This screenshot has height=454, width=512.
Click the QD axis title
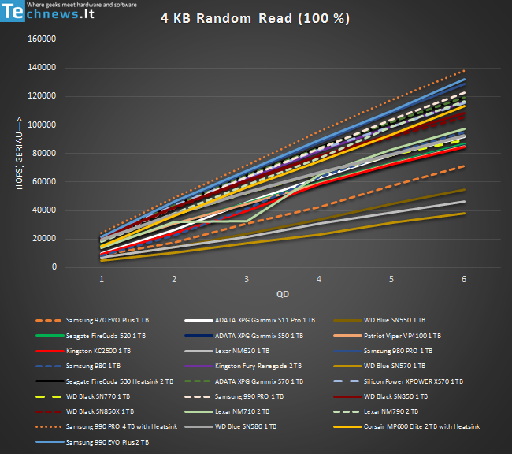pyautogui.click(x=283, y=294)
